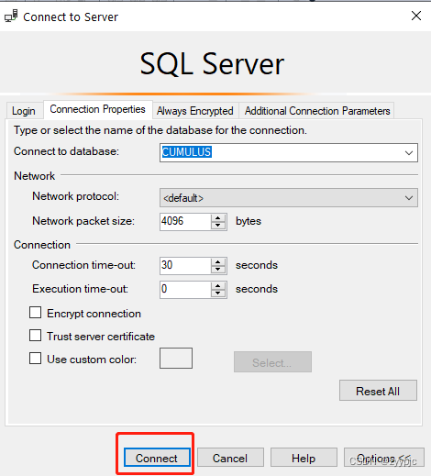Viewport: 431px width, 476px height.
Task: Click the Connect to Server title icon
Action: coord(11,17)
